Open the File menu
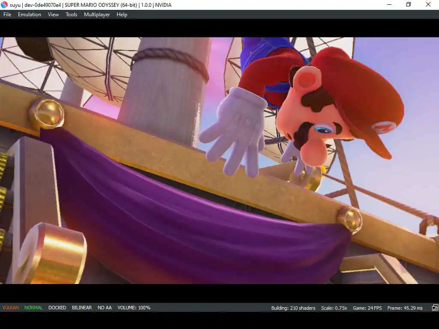This screenshot has width=439, height=329. tap(7, 15)
